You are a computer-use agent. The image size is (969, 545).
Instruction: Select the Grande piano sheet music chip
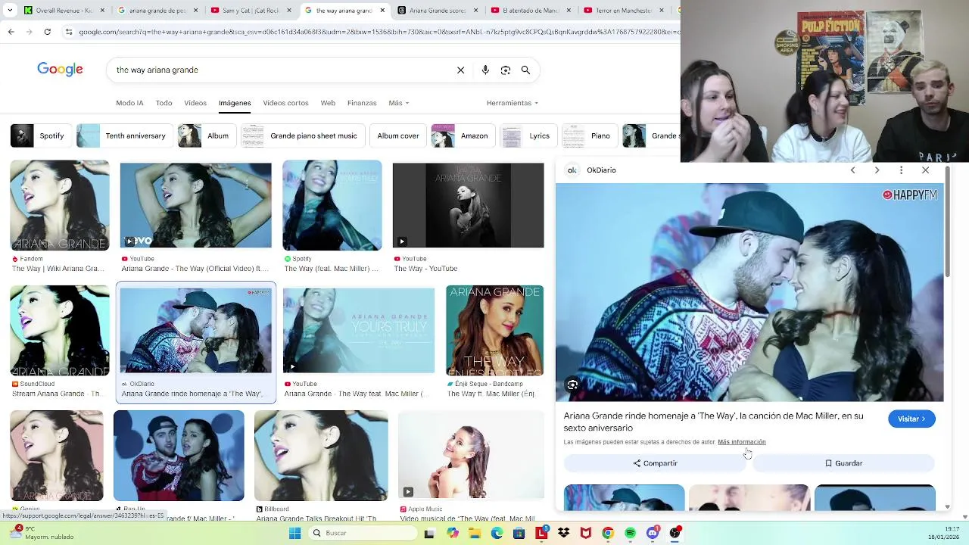click(x=303, y=136)
